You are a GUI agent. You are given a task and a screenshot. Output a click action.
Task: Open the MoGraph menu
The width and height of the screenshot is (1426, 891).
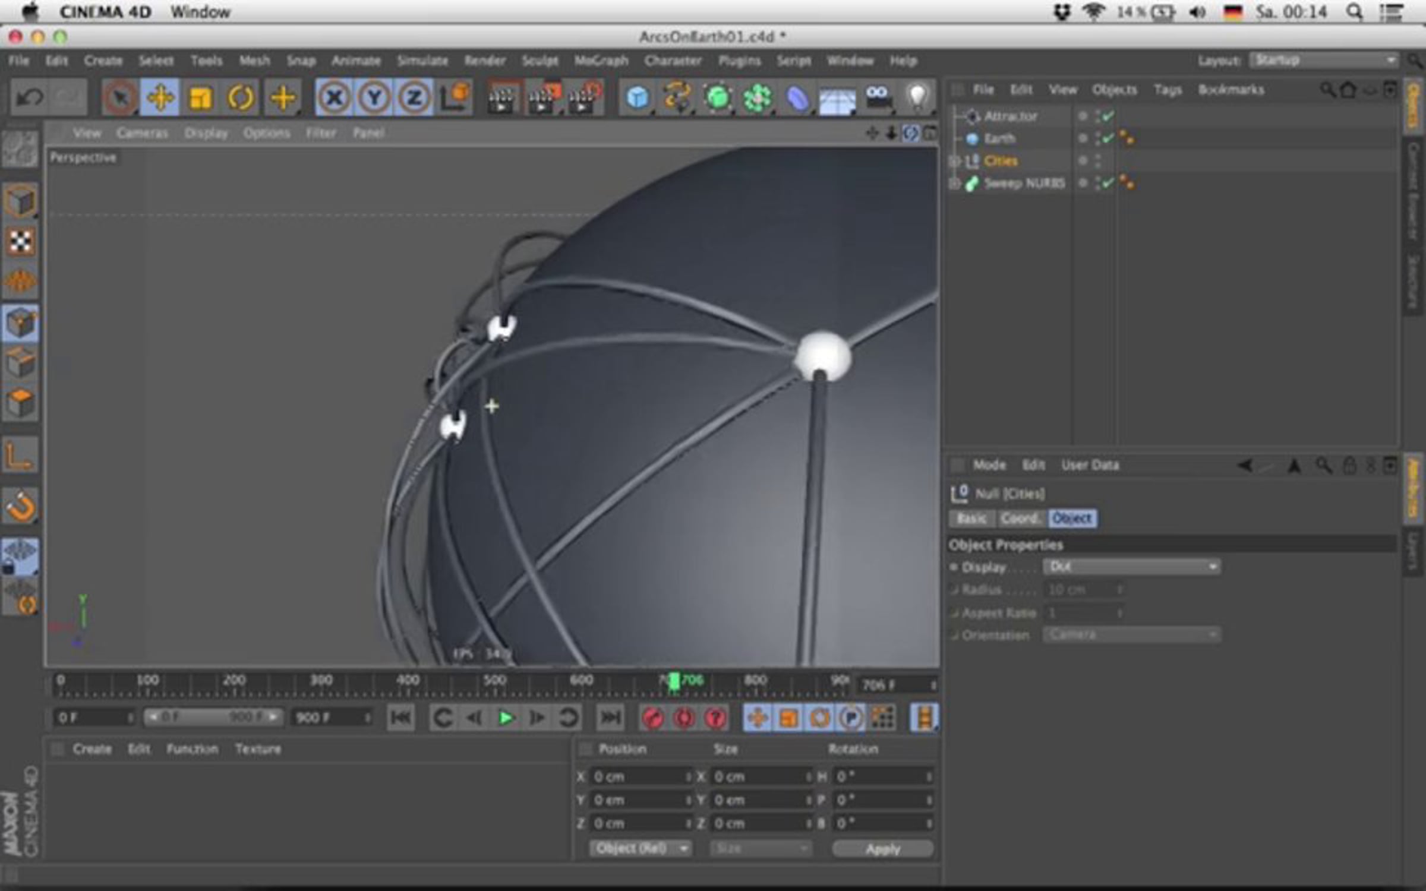(601, 61)
